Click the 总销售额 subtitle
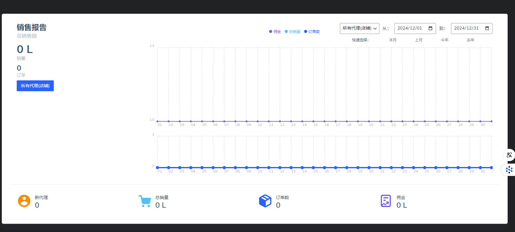The image size is (515, 232). coord(27,36)
